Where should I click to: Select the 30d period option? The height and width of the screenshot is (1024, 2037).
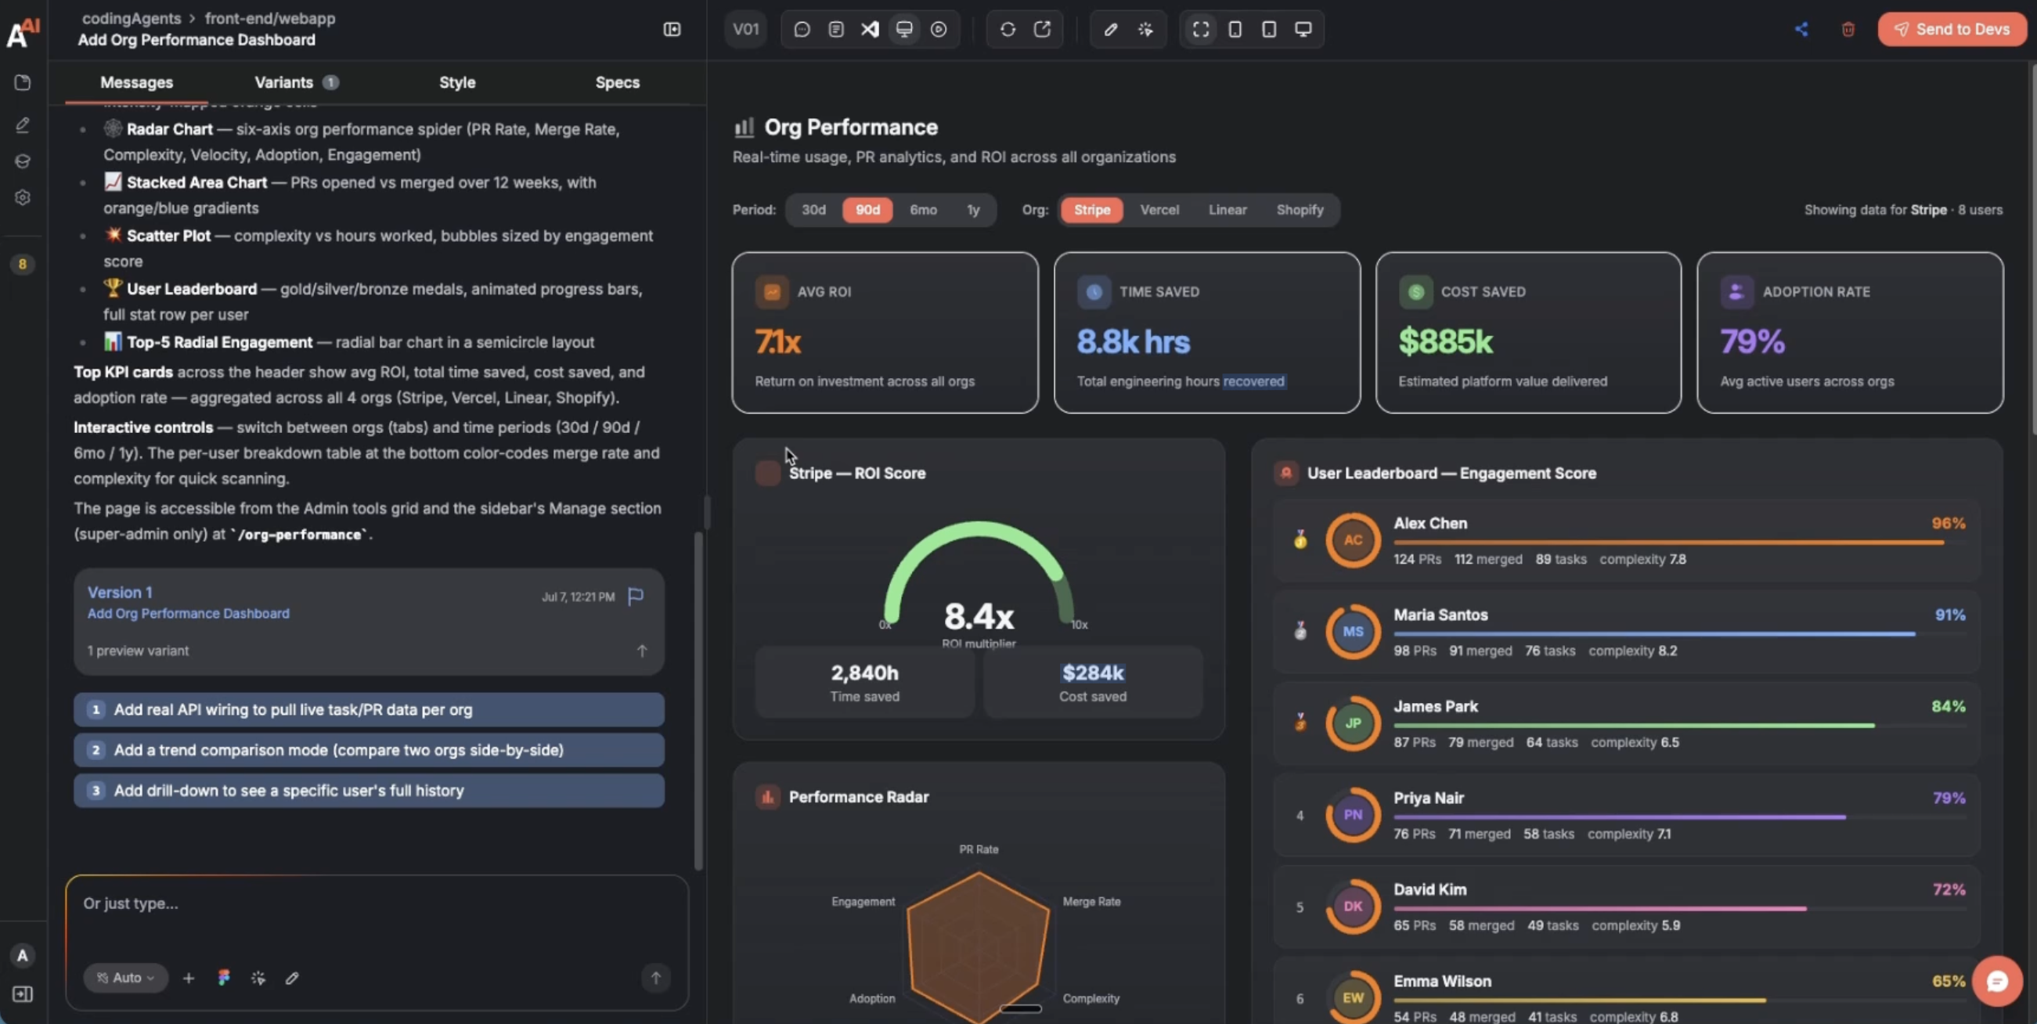813,210
